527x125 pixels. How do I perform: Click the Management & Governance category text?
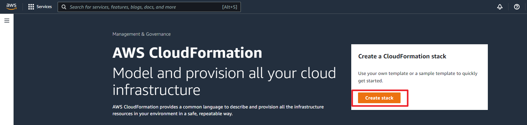click(142, 34)
